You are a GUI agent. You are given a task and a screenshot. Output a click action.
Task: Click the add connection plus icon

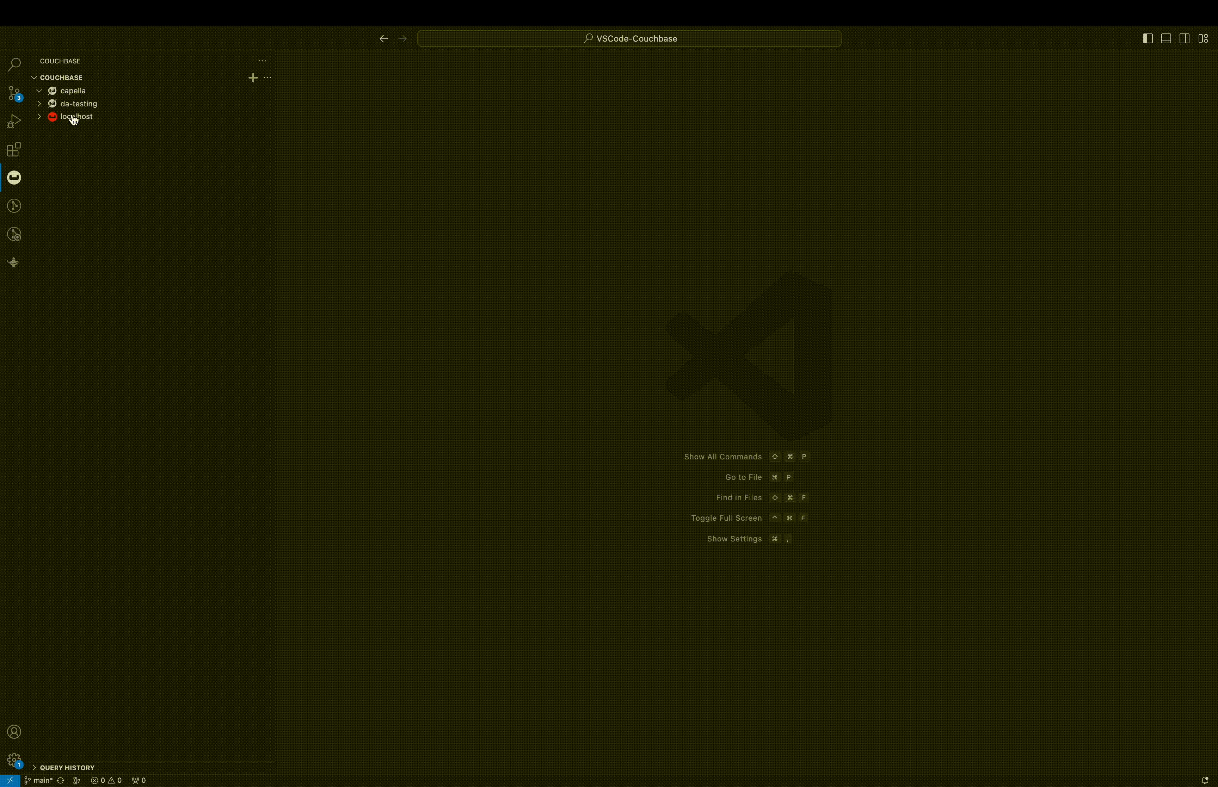(x=253, y=78)
